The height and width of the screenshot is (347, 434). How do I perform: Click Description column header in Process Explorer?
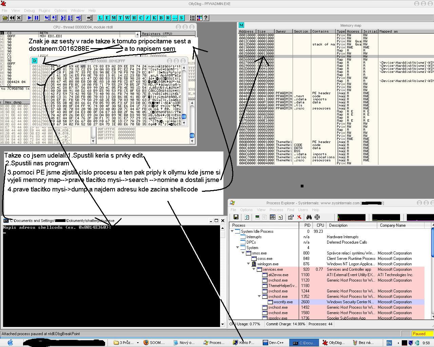tap(352, 225)
